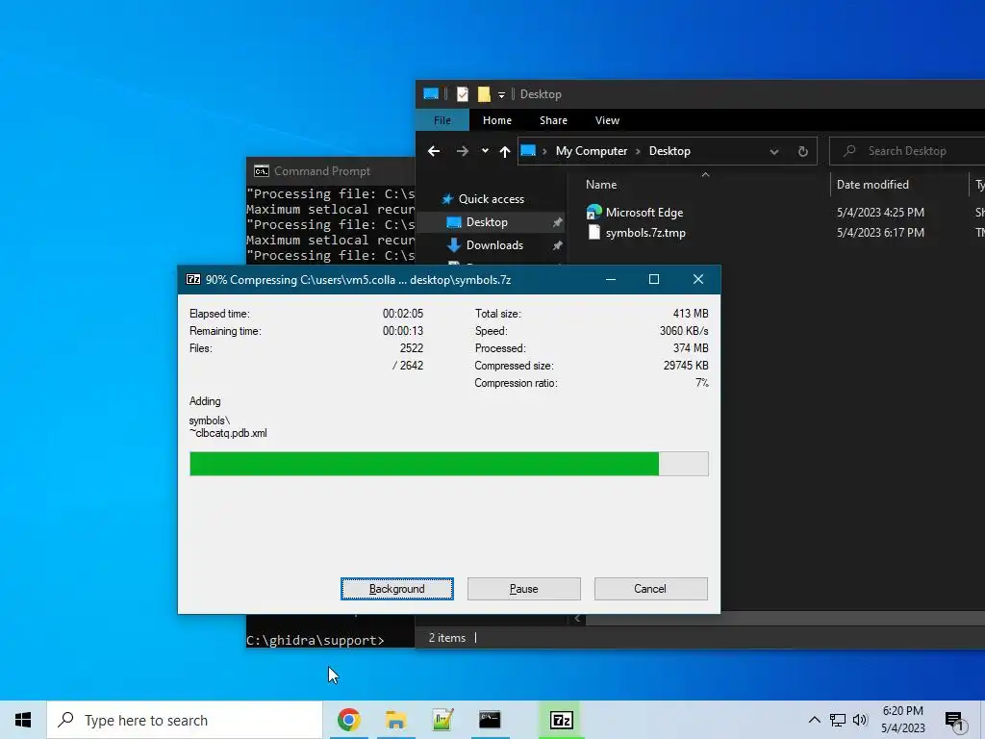This screenshot has width=985, height=739.
Task: Click the symbols.7z.tmp file icon
Action: [594, 233]
